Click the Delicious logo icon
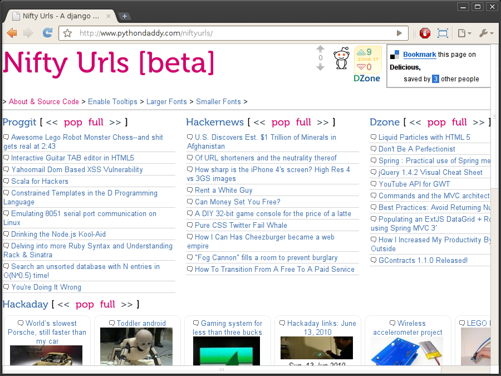Screen dimensions: 501x376 [395, 55]
